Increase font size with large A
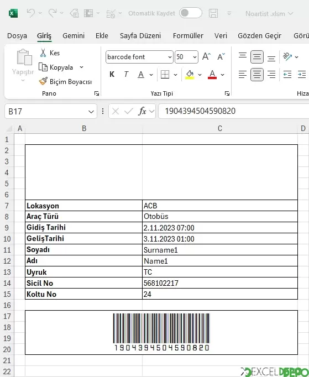The image size is (309, 377). pyautogui.click(x=206, y=57)
